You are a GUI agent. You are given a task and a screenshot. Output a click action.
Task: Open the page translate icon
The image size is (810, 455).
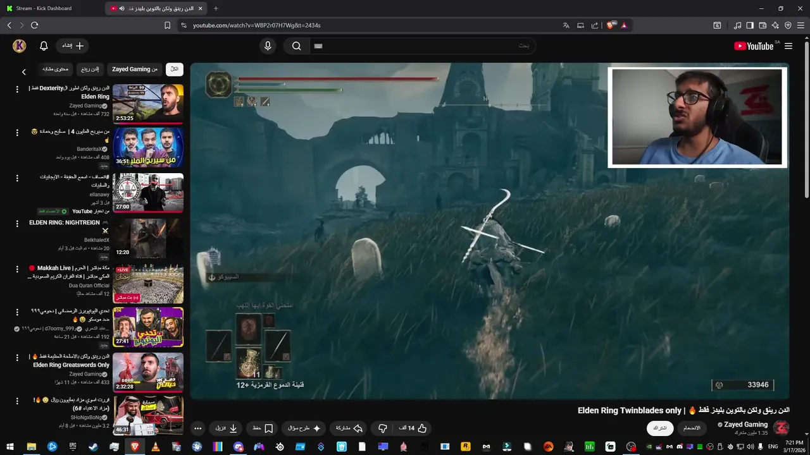[566, 25]
